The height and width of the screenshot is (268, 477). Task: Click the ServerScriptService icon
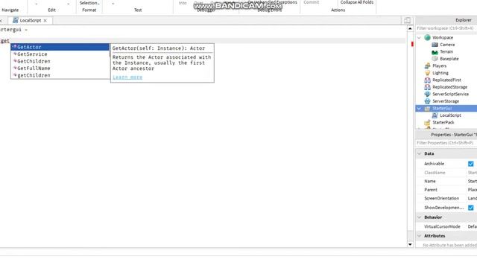pyautogui.click(x=427, y=95)
